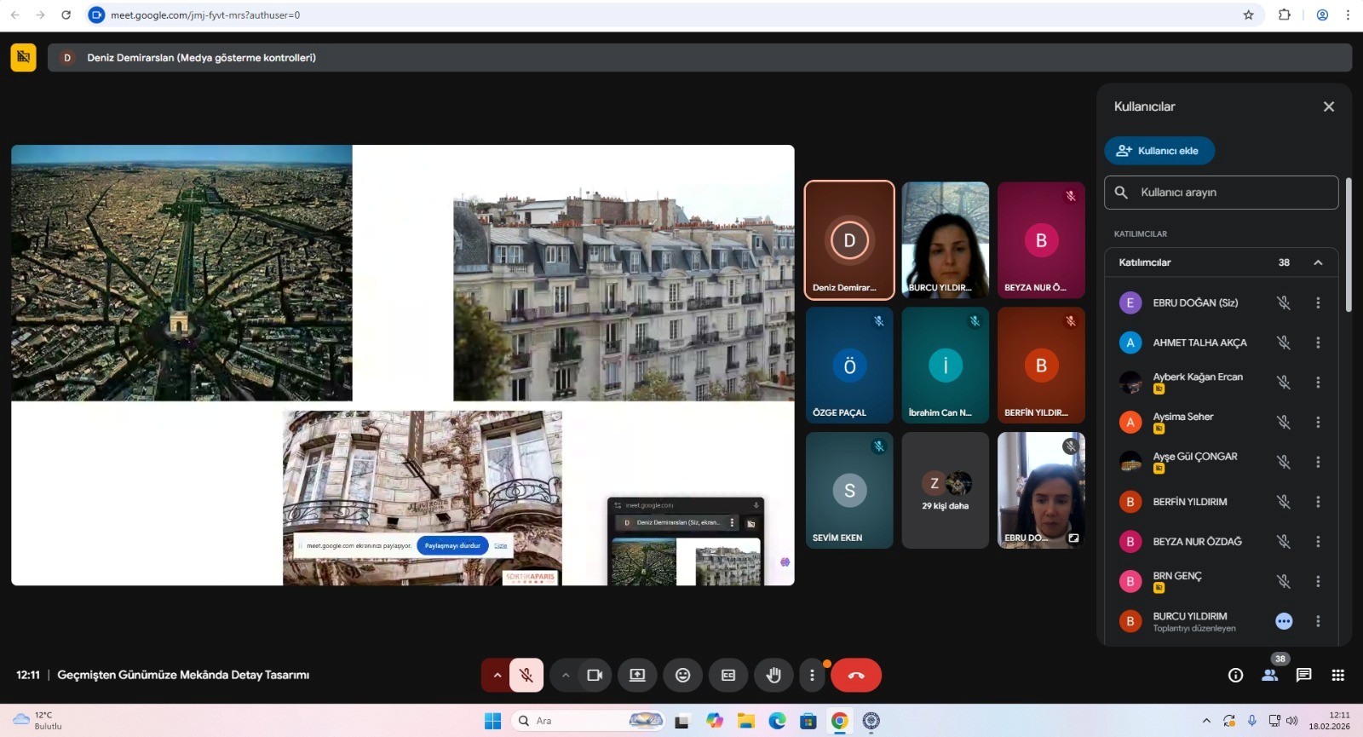Viewport: 1363px width, 737px height.
Task: Toggle the microphone mute button
Action: (x=526, y=675)
